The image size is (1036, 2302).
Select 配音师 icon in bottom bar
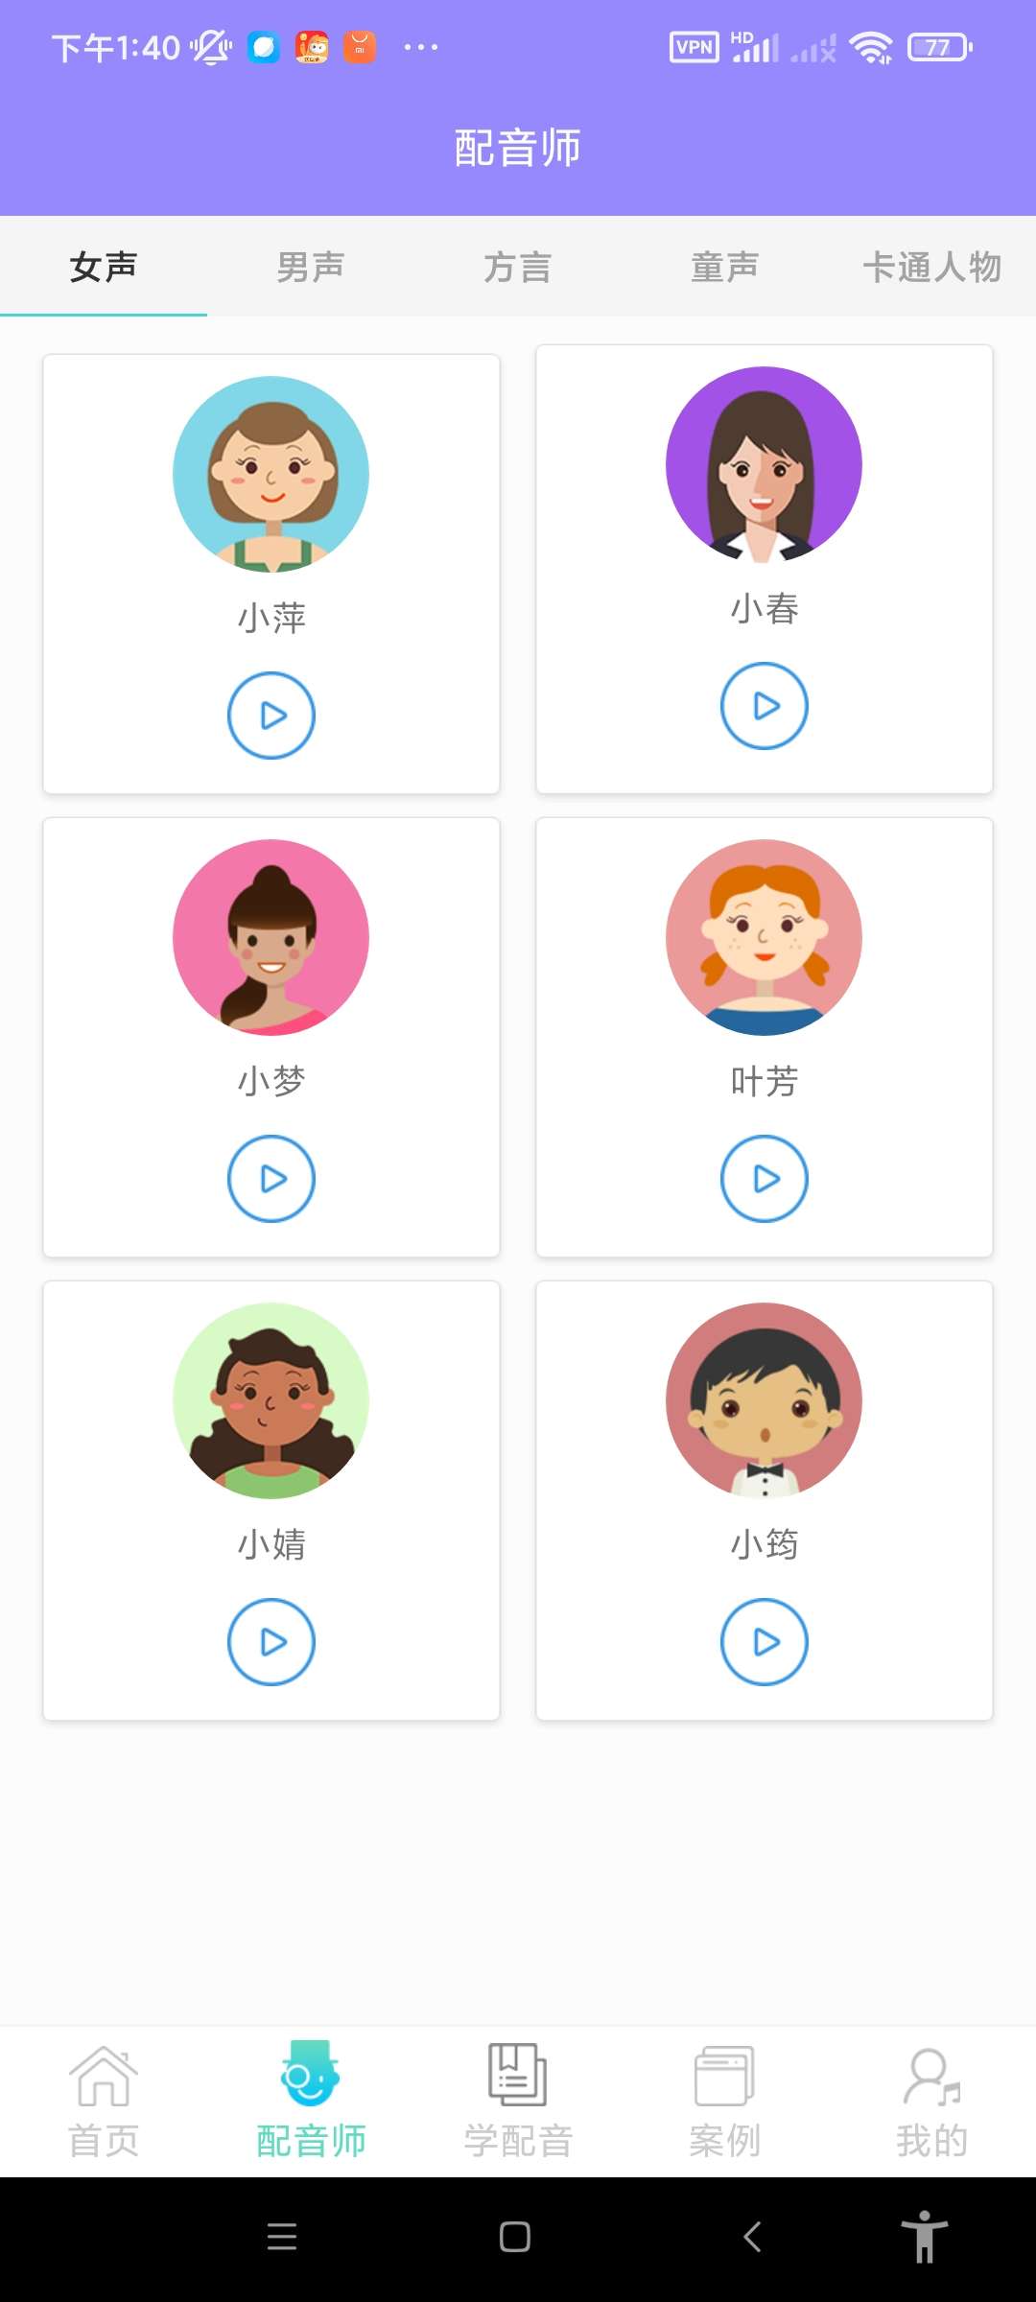pyautogui.click(x=311, y=2074)
